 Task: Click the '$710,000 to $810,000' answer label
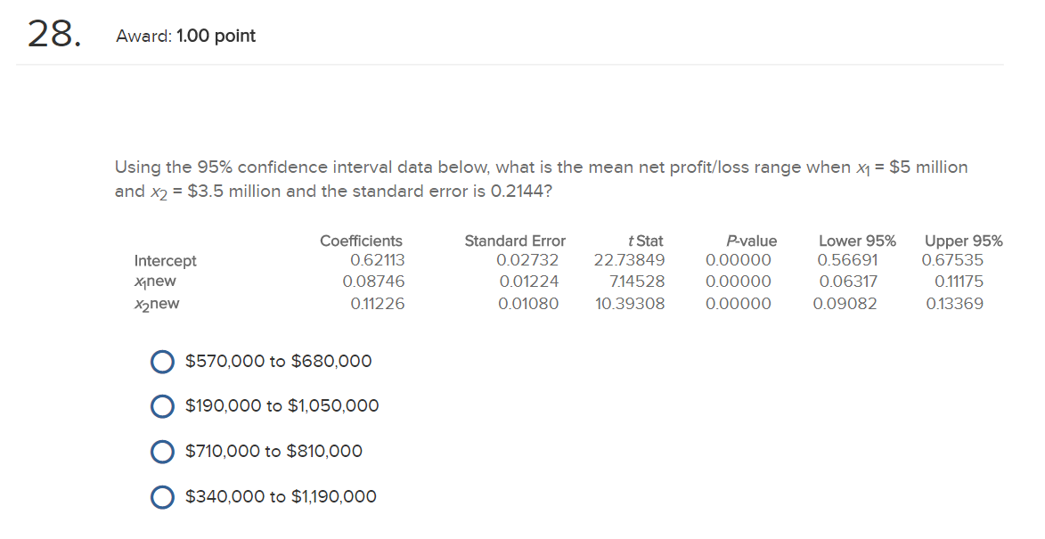[x=273, y=451]
